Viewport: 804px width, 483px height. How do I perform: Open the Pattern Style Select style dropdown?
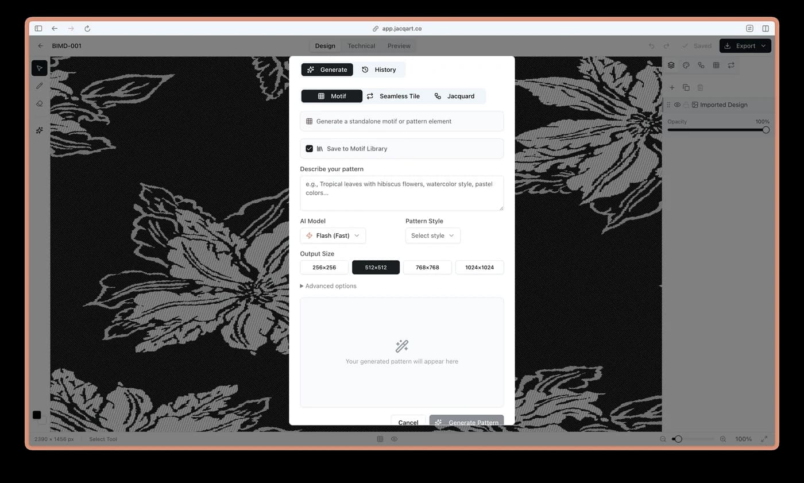click(432, 235)
